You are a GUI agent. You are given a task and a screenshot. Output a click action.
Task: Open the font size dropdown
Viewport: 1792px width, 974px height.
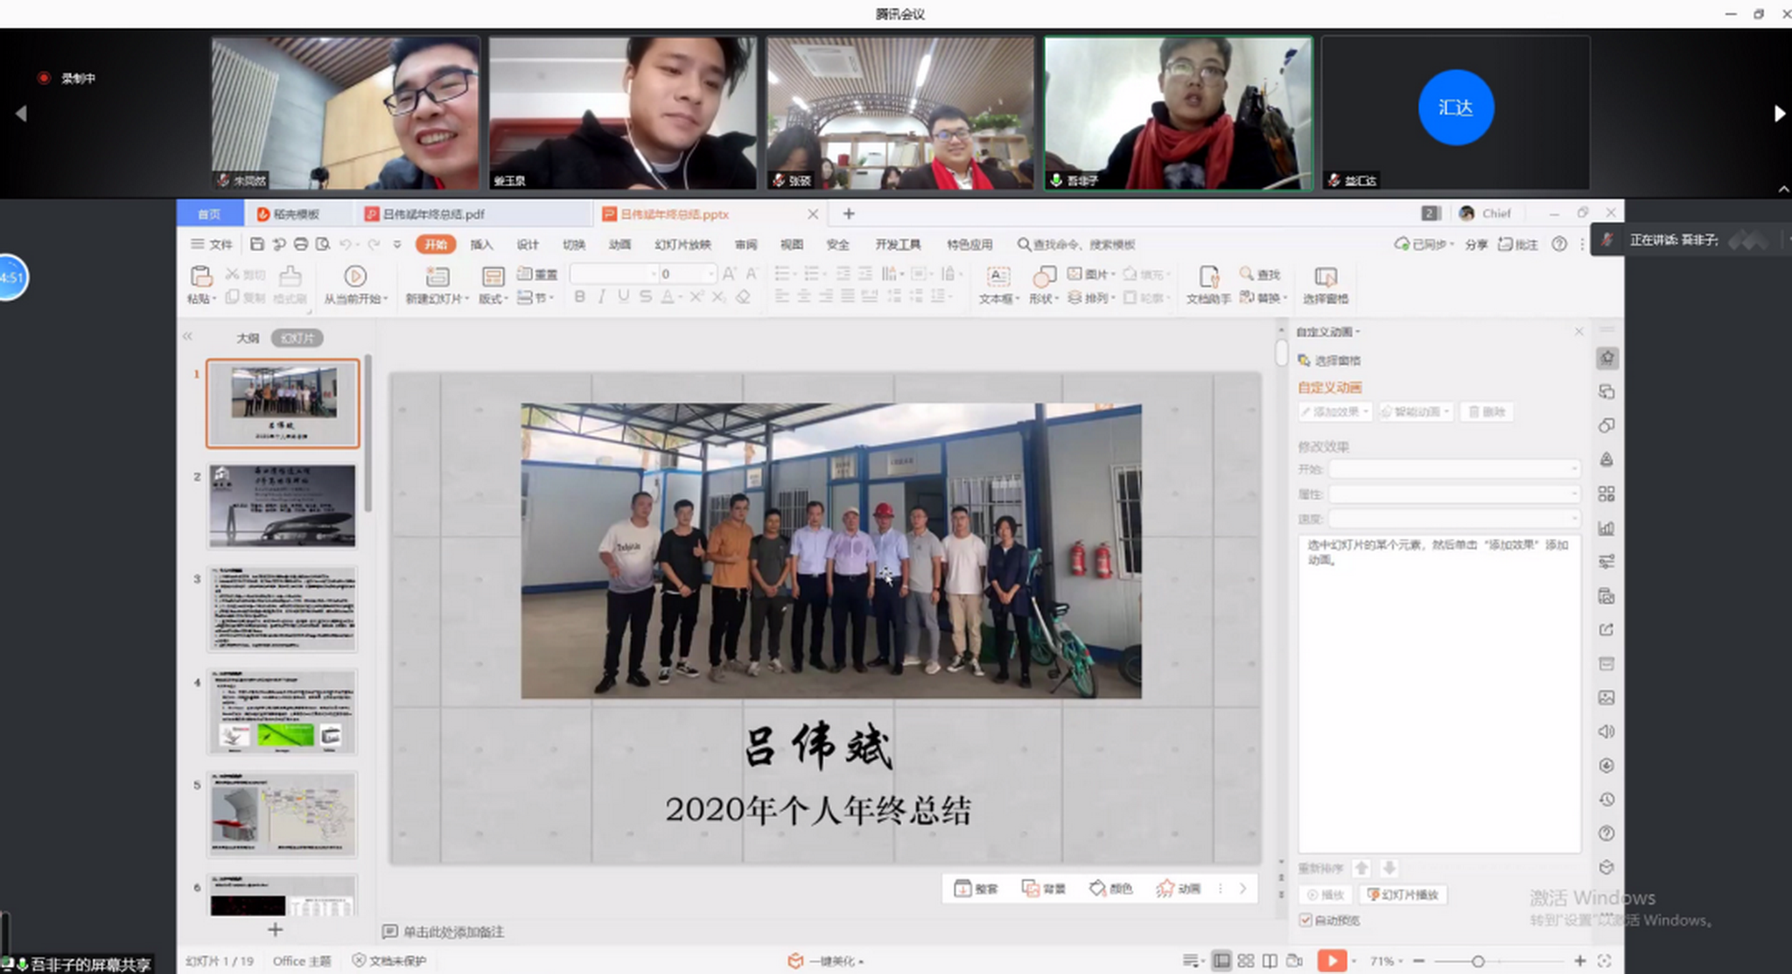tap(710, 274)
